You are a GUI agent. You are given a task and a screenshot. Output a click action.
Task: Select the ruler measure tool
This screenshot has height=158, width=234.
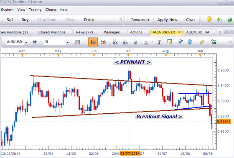202,42
